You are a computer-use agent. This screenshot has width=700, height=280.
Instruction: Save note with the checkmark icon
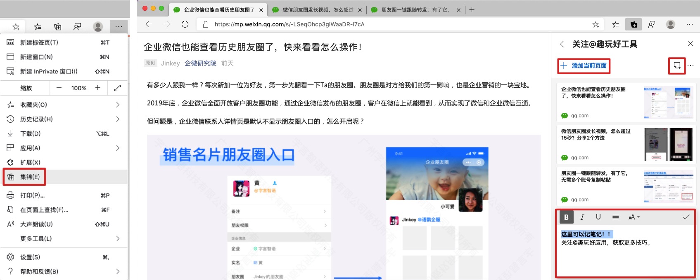tap(686, 217)
